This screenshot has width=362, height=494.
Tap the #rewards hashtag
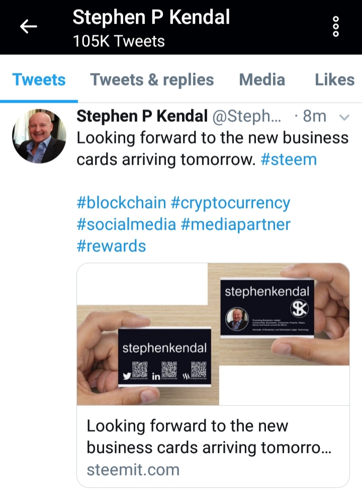point(111,246)
